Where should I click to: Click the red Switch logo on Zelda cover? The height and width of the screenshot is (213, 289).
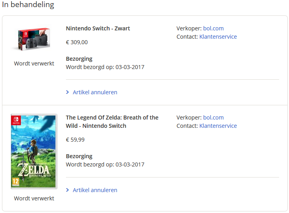coord(17,120)
